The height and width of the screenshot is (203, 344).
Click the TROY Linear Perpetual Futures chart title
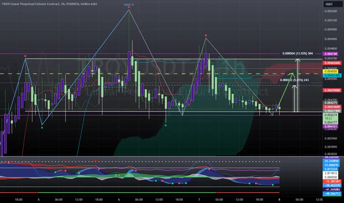click(49, 4)
